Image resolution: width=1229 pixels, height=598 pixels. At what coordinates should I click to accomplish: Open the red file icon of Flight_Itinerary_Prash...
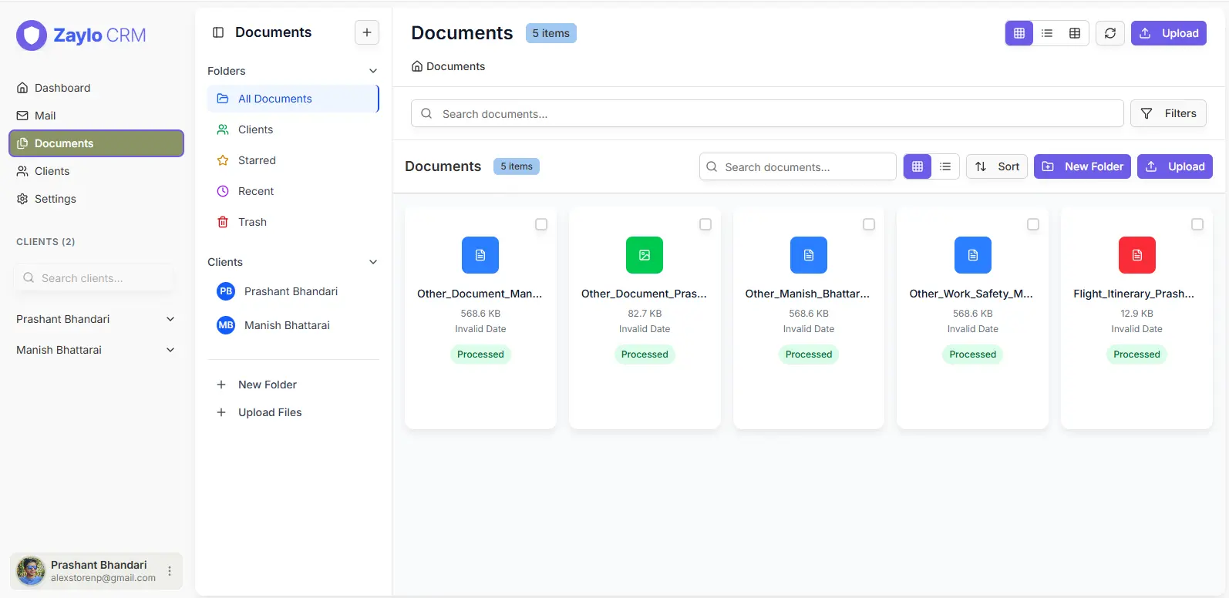(1137, 255)
